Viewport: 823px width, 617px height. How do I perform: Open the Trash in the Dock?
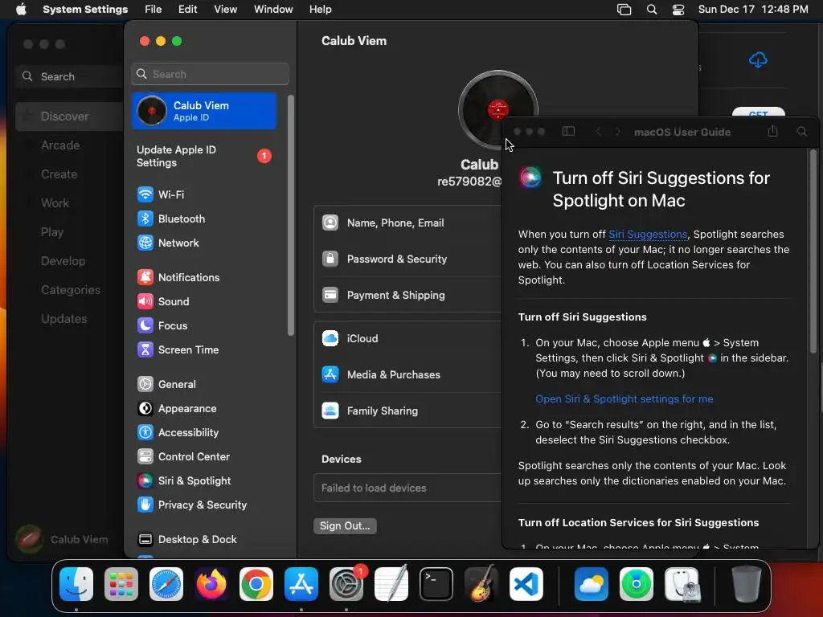(747, 584)
